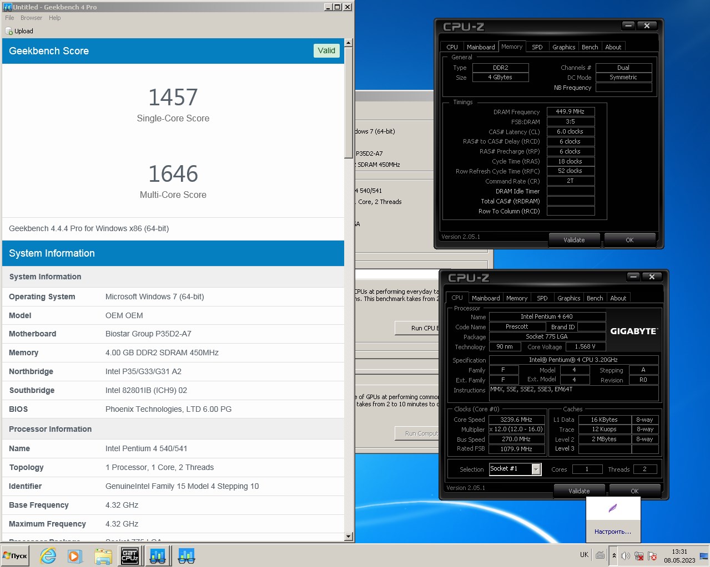Open Bench tab in upper CPU-Z window

[x=590, y=47]
